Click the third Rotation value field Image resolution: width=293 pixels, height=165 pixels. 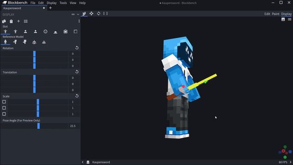pos(73,66)
